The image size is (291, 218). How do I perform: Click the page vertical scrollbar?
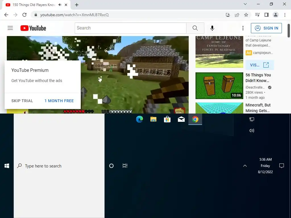289,31
